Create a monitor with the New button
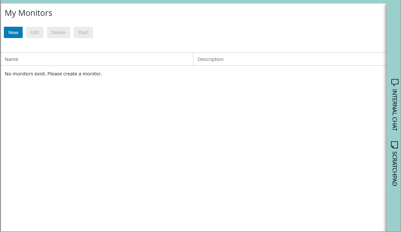 point(13,33)
